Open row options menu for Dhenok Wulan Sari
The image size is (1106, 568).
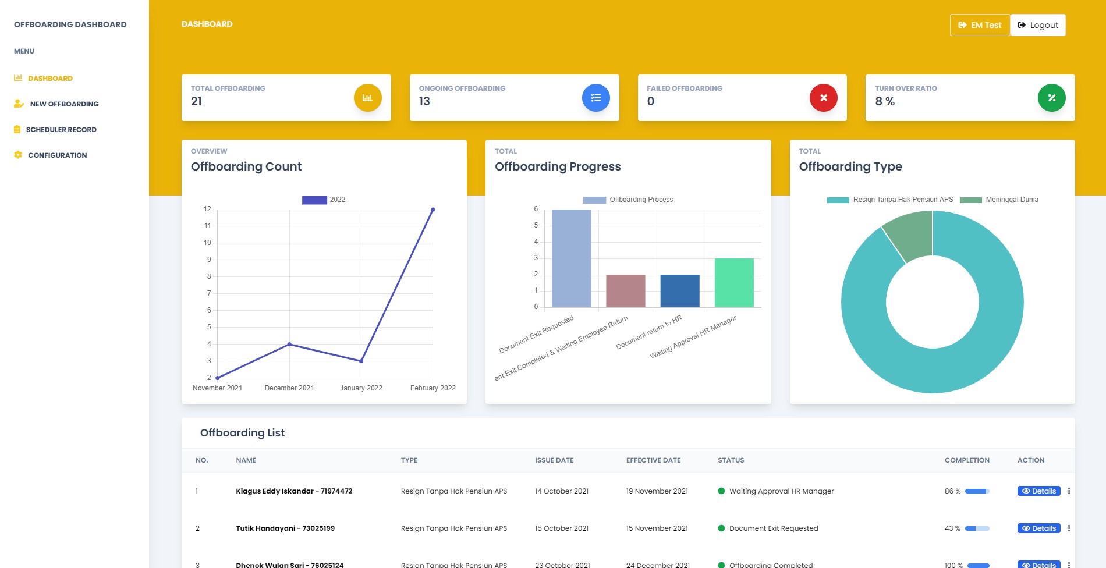pyautogui.click(x=1069, y=565)
